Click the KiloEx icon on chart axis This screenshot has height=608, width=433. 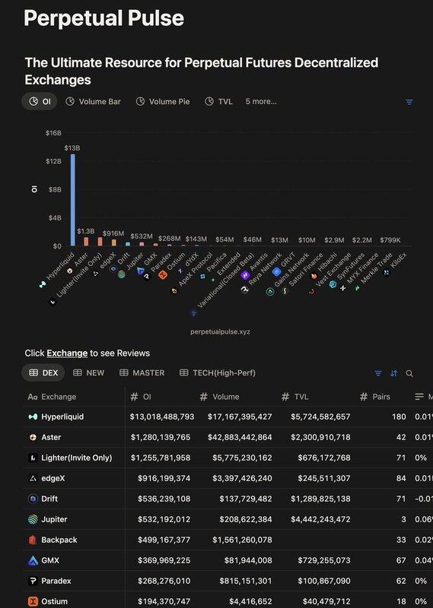click(x=387, y=273)
